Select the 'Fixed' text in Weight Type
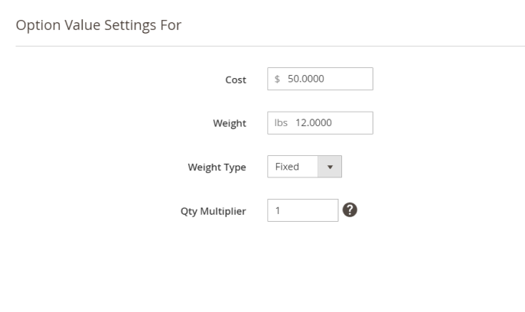Viewport: 525px width, 312px height. pyautogui.click(x=287, y=167)
